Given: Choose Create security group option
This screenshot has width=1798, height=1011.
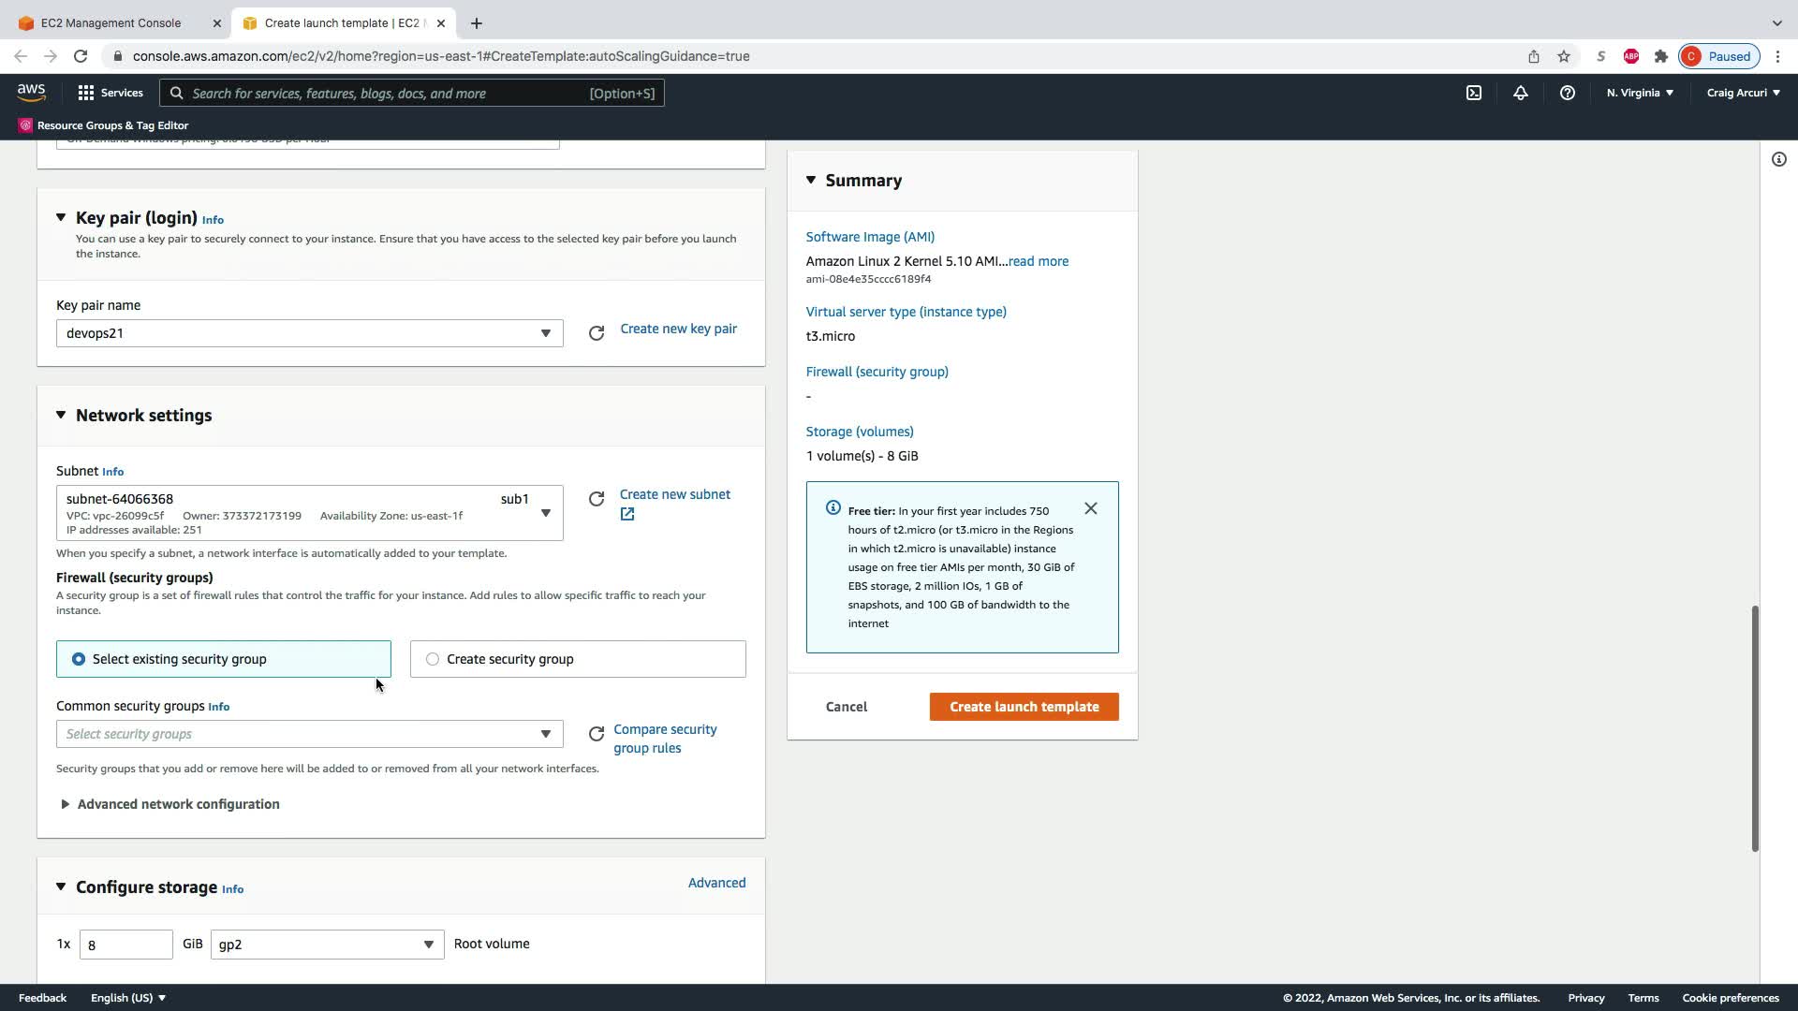Looking at the screenshot, I should coord(433,659).
